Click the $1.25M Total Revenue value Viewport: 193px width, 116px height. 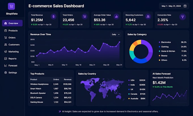(37, 20)
